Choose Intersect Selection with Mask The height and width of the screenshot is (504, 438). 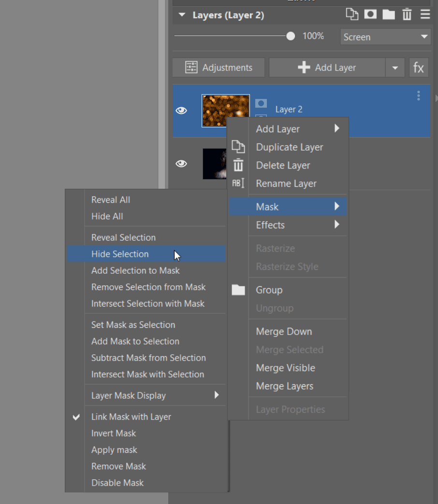(x=148, y=304)
